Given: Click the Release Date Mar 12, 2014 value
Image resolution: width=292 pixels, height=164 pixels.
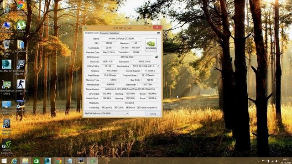Looking at the screenshot, I should tap(109, 52).
